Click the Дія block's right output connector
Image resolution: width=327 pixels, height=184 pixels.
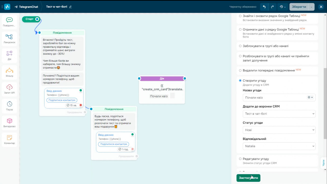(x=185, y=78)
